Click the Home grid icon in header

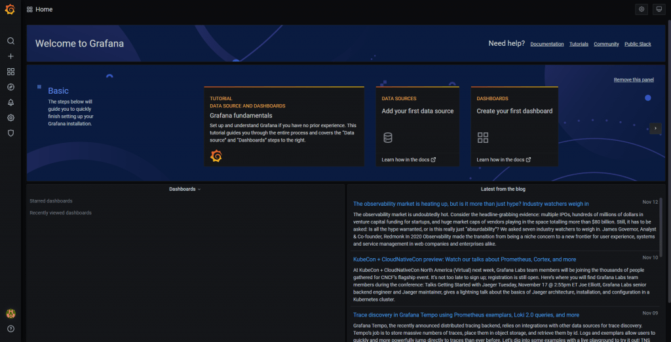point(29,9)
